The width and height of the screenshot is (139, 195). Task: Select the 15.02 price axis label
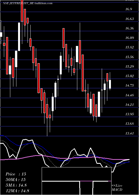pyautogui.click(x=130, y=76)
